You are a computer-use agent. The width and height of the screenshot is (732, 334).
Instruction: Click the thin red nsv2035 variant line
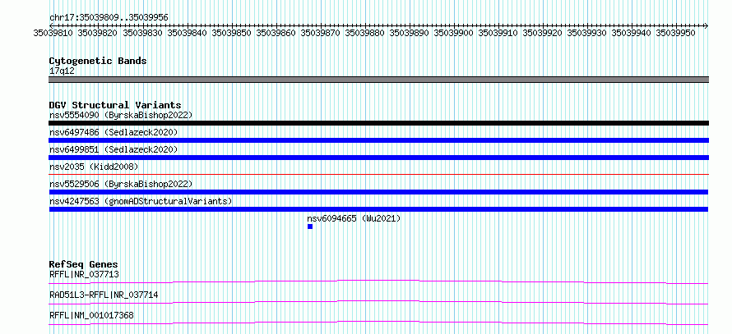pos(378,174)
